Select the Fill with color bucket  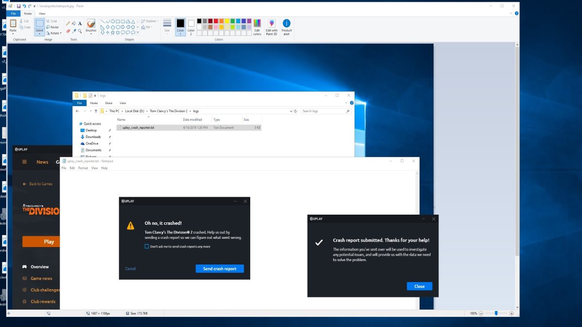[x=74, y=23]
